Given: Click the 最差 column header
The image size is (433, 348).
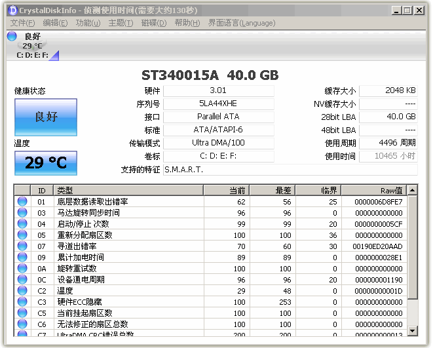Looking at the screenshot, I should 273,191.
